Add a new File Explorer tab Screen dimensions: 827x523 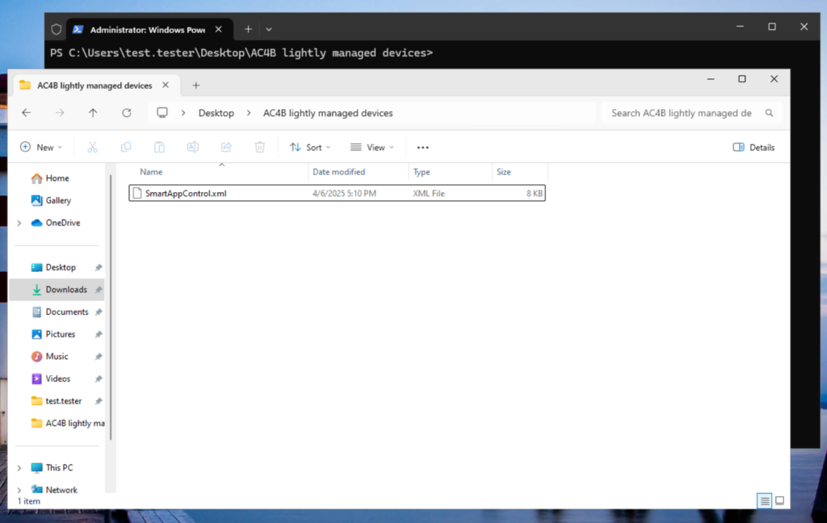(195, 85)
